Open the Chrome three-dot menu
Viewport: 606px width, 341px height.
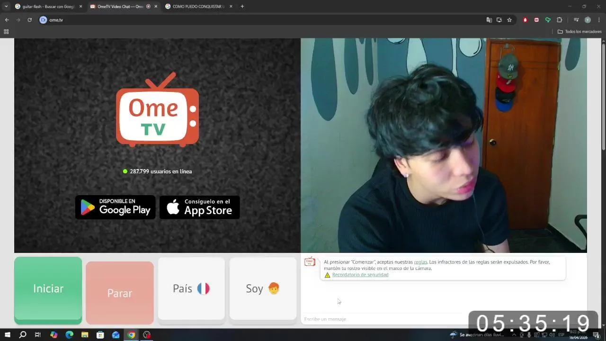pyautogui.click(x=599, y=20)
